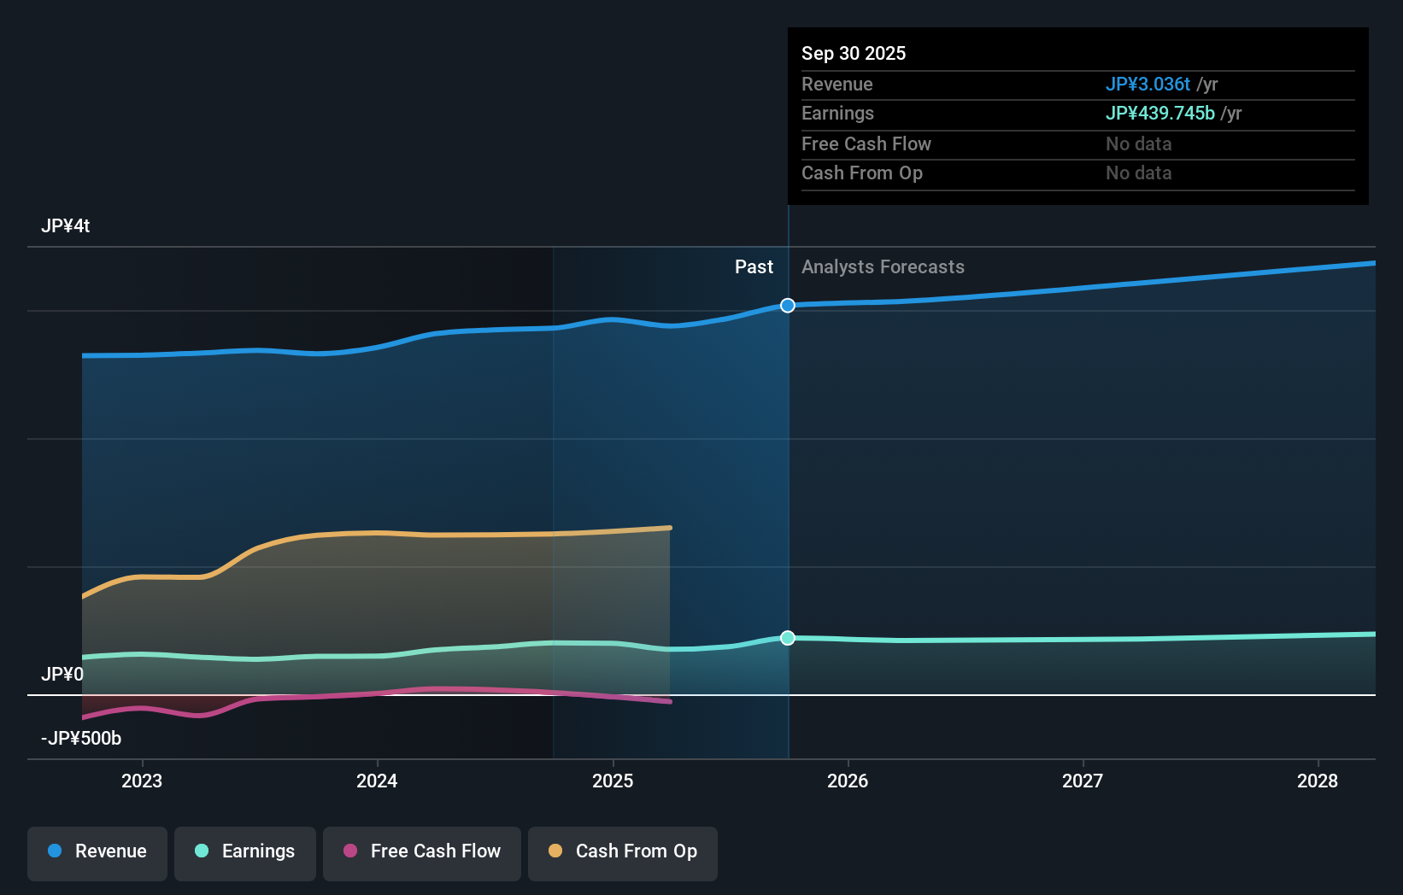The width and height of the screenshot is (1403, 895).
Task: Expand the Cash From Op tooltip row
Action: pyautogui.click(x=862, y=173)
